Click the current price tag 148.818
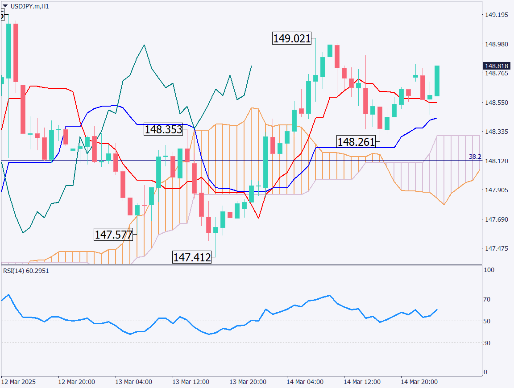The width and height of the screenshot is (514, 388). coord(496,66)
